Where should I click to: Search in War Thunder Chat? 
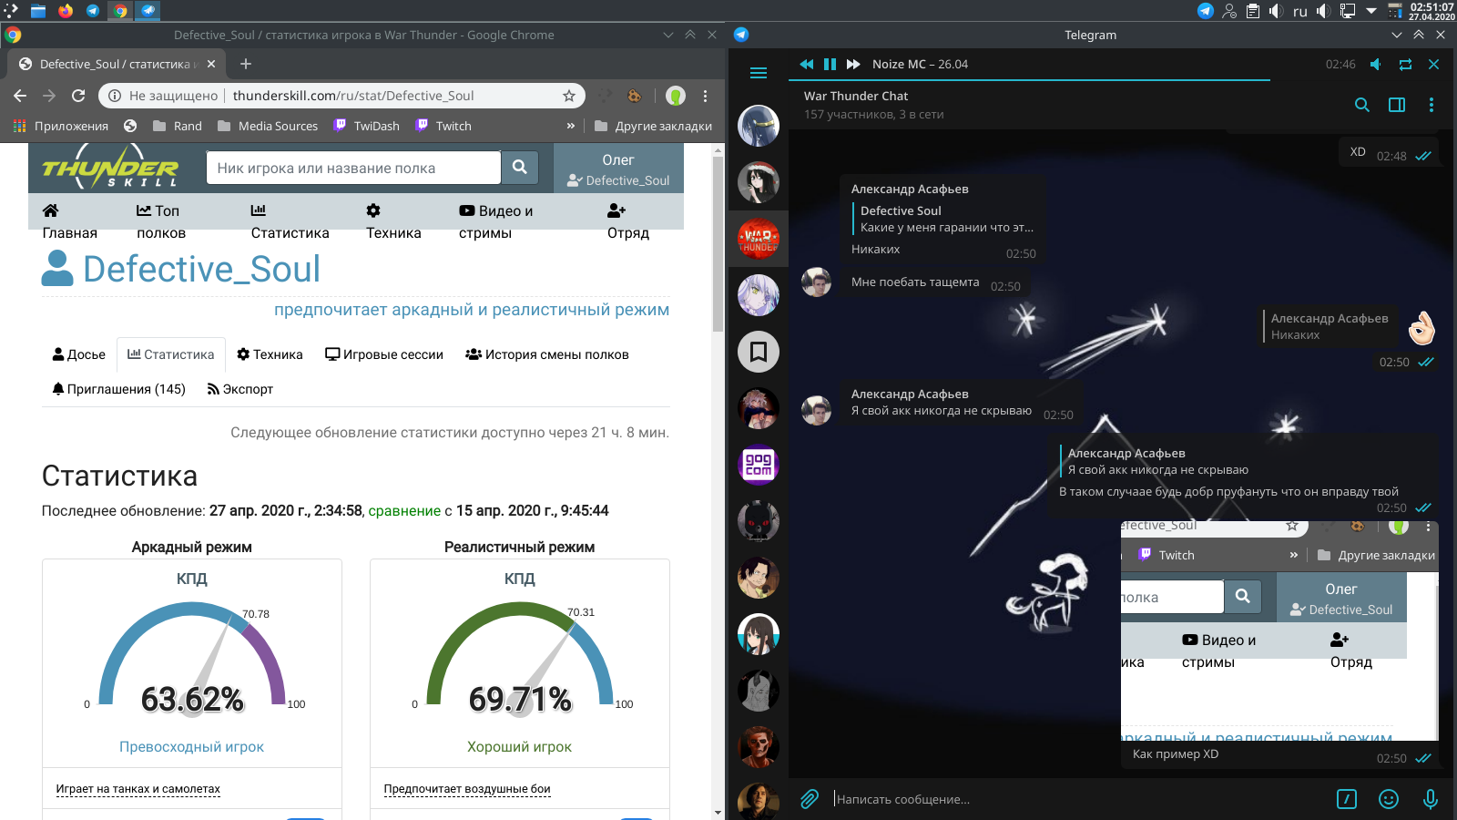[x=1362, y=105]
